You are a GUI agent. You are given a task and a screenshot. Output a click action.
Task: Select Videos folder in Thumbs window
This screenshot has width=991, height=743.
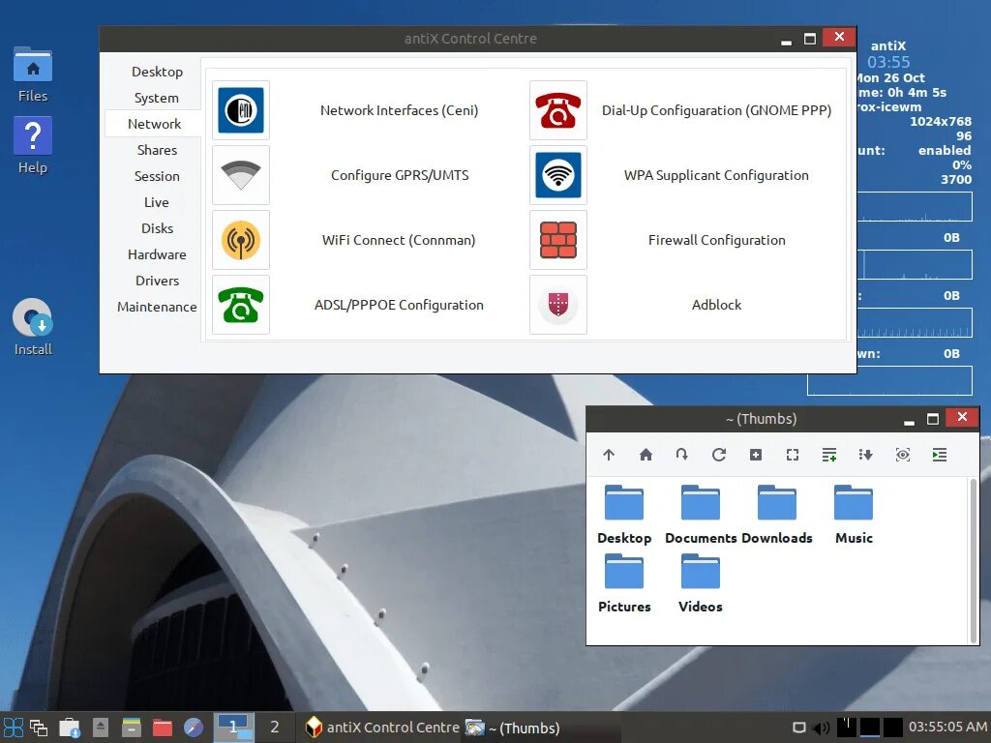click(701, 583)
